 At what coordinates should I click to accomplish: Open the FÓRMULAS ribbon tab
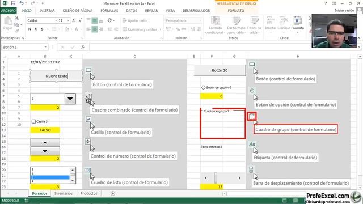[109, 11]
